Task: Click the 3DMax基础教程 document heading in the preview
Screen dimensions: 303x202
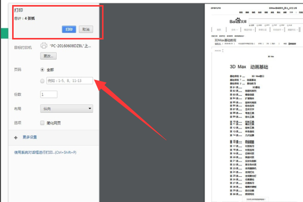Action: click(x=225, y=40)
